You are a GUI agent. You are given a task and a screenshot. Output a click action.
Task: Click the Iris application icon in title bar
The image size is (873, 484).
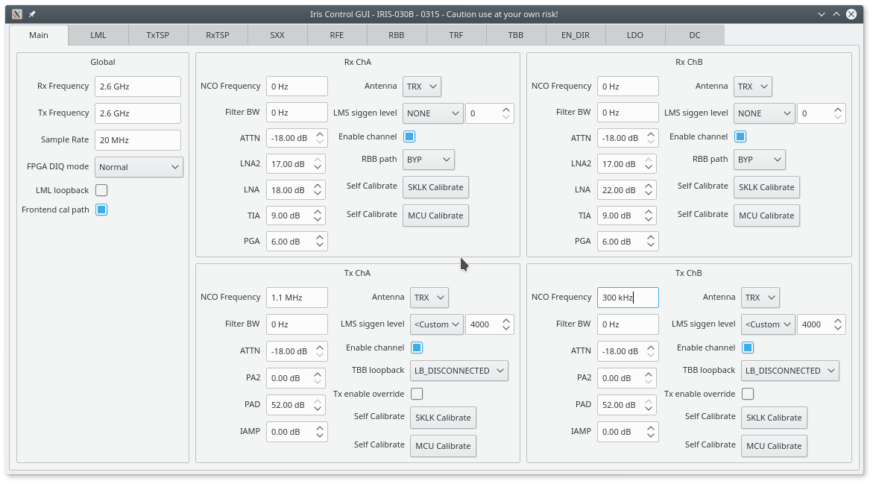[16, 13]
